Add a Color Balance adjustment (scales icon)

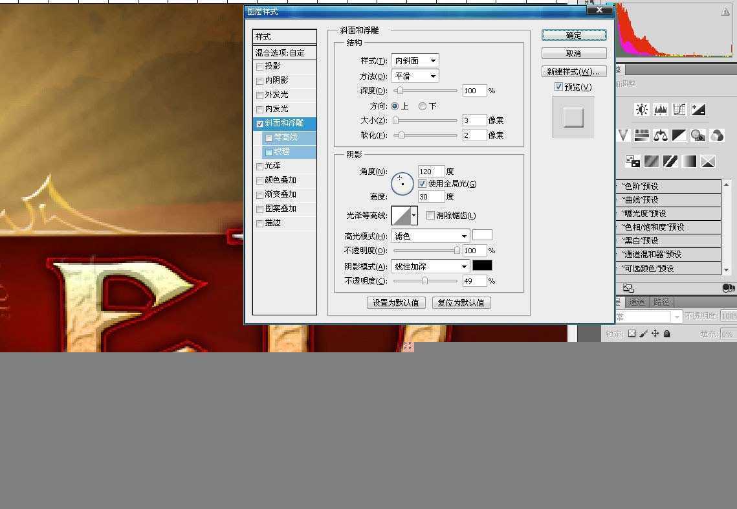tap(661, 135)
